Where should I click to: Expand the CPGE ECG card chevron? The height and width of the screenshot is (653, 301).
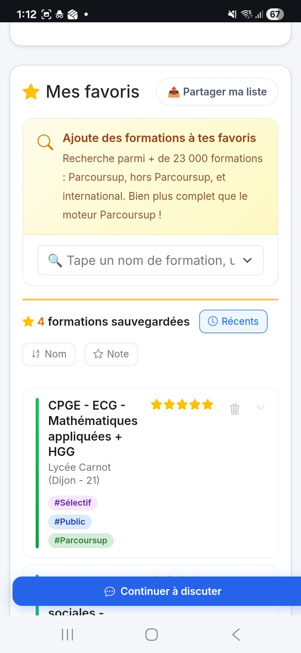click(x=261, y=407)
